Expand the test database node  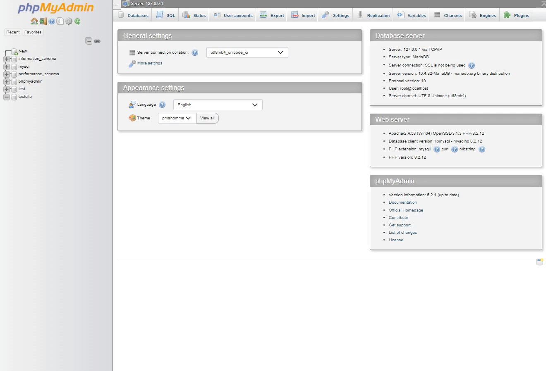coord(6,89)
